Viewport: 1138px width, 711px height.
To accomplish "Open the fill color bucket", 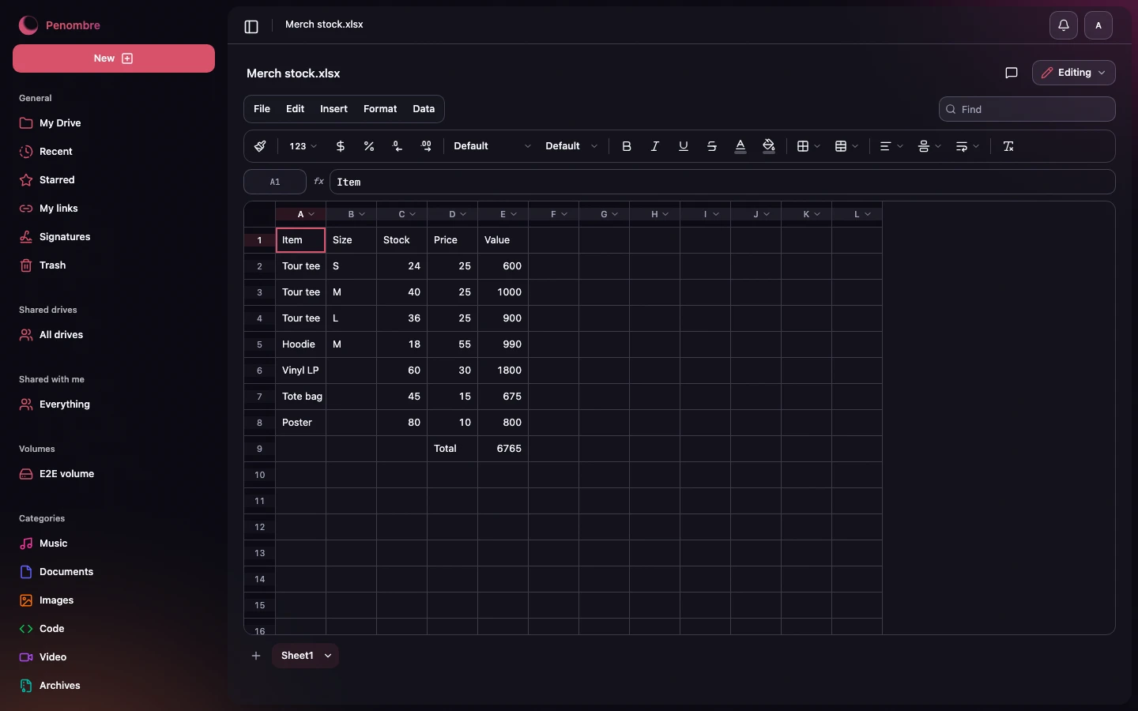I will [x=769, y=146].
